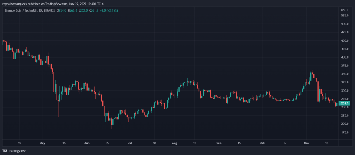355x155 pixels.
Task: Click the C261.9 close value in header
Action: coord(94,10)
